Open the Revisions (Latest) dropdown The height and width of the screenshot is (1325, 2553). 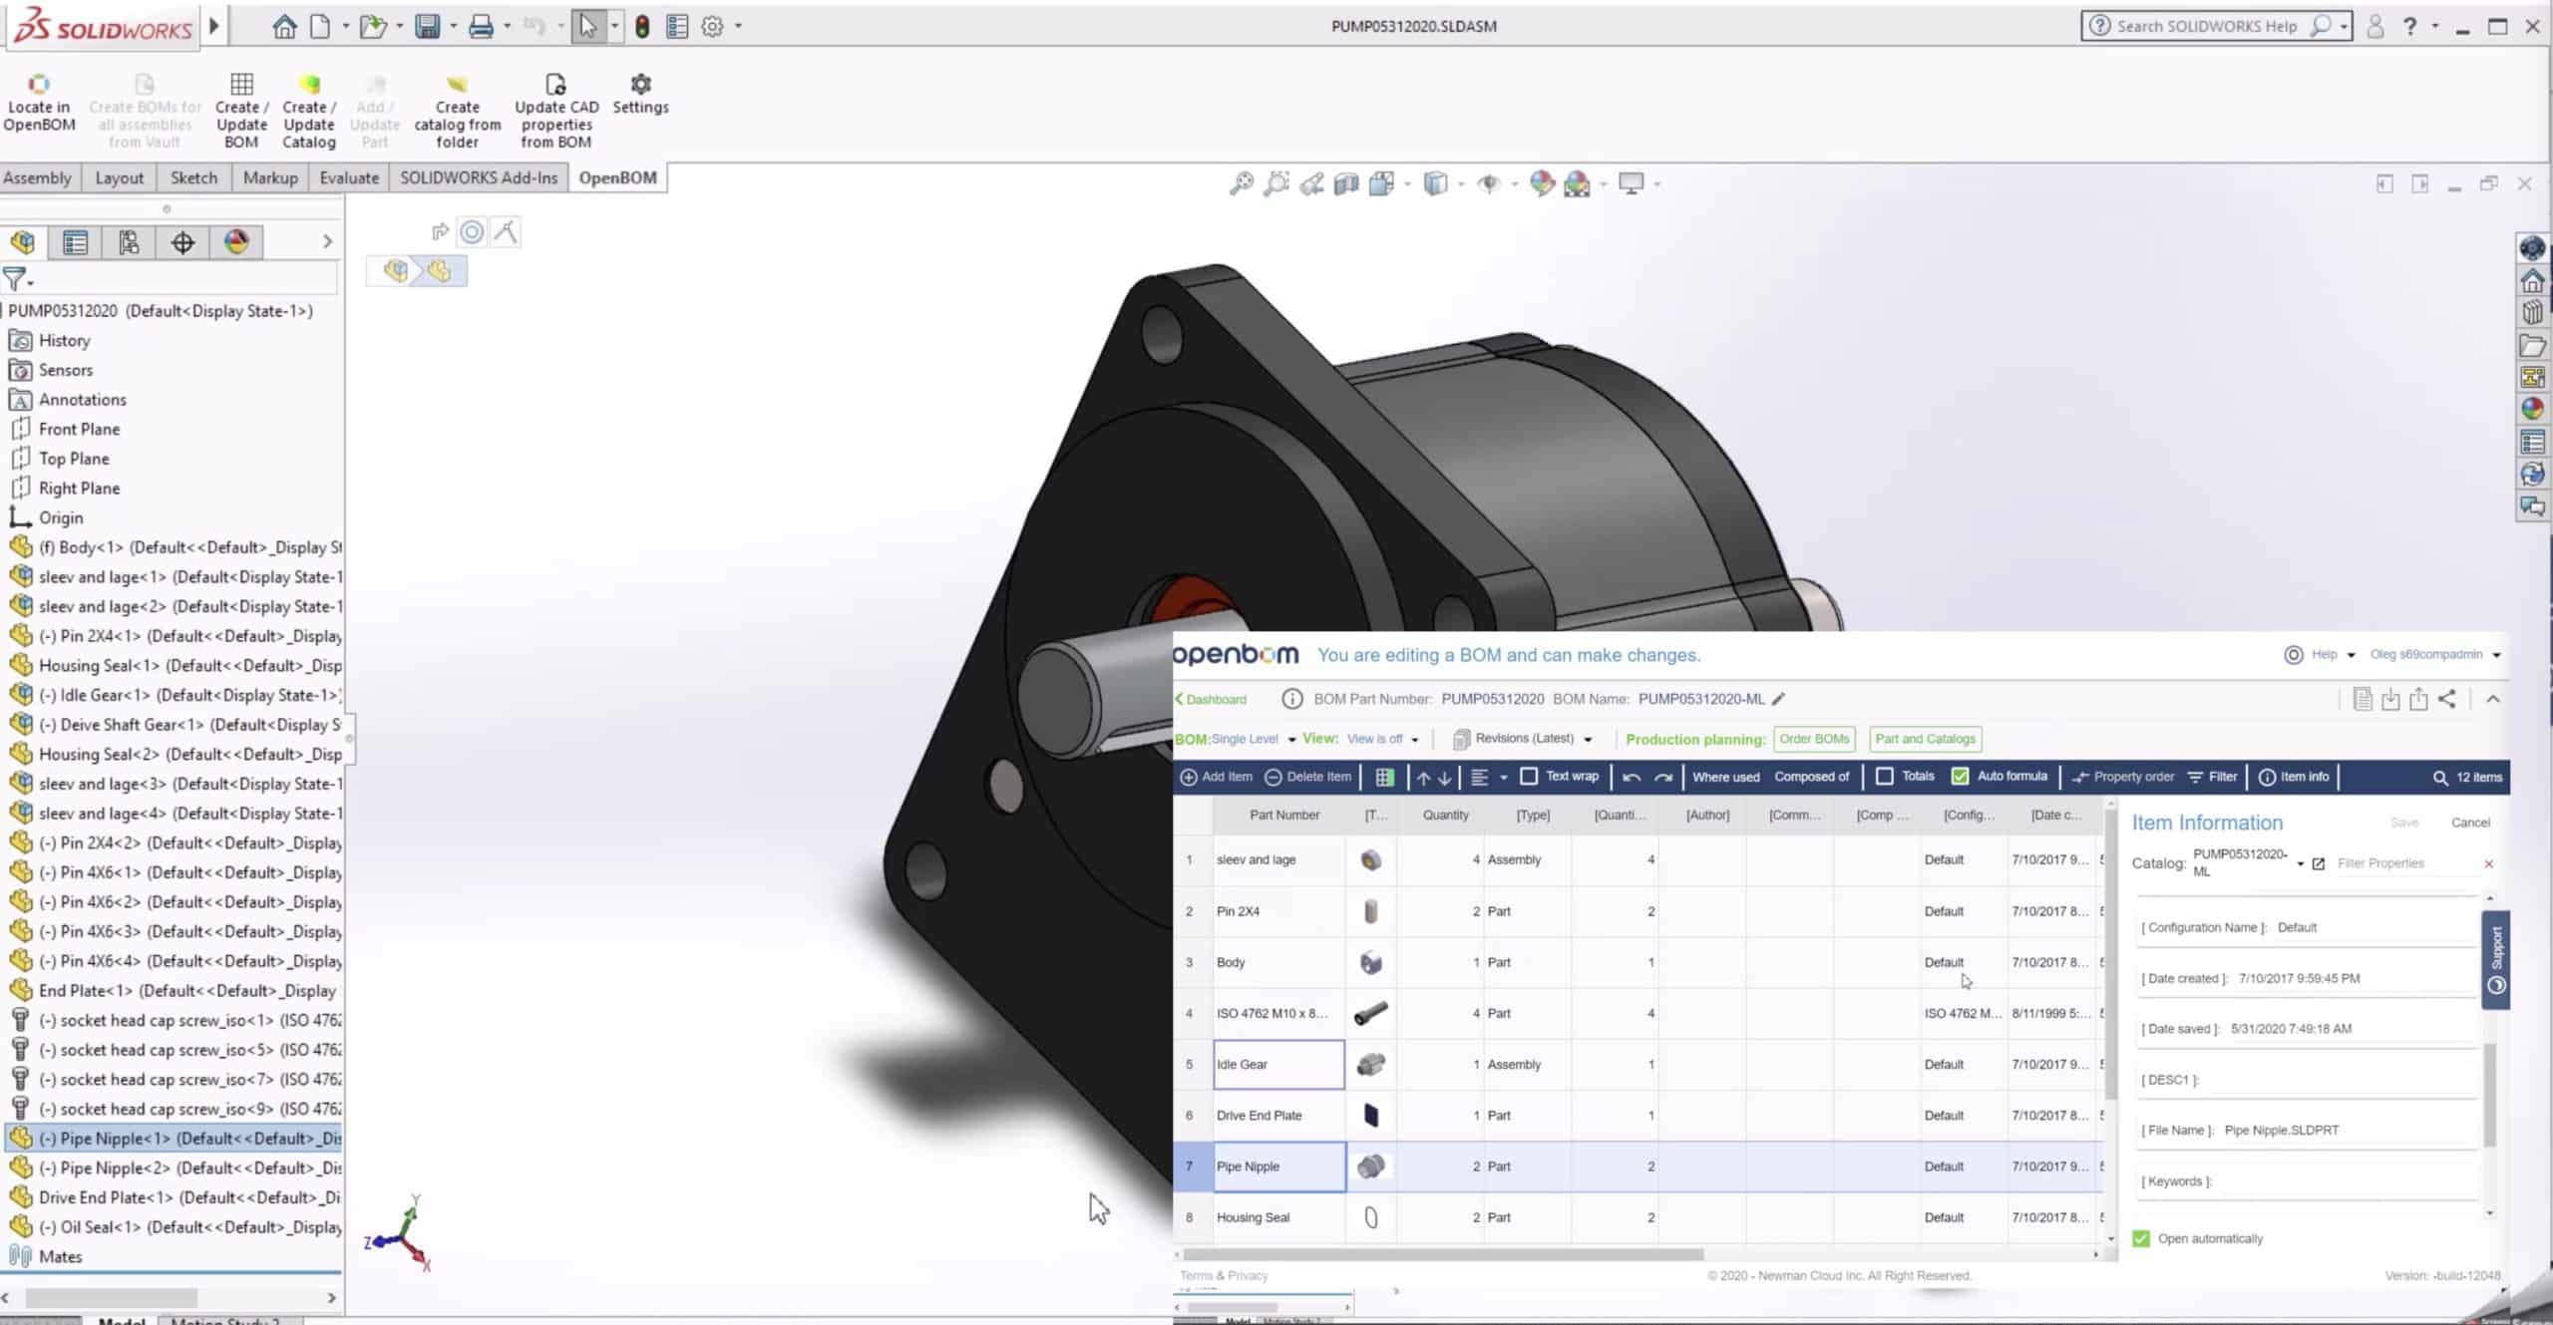(1523, 739)
